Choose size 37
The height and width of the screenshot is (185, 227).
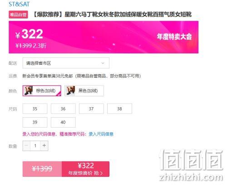click(91, 109)
